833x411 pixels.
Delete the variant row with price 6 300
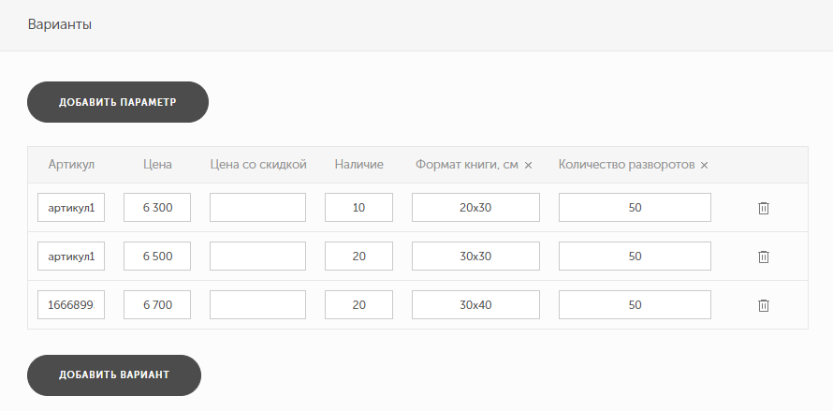coord(764,208)
